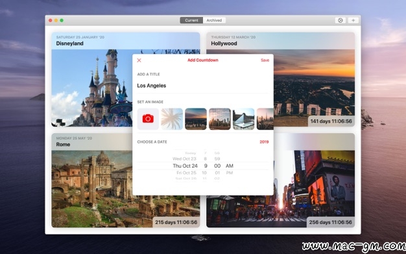
Task: Click the red 2019 year label
Action: point(264,142)
